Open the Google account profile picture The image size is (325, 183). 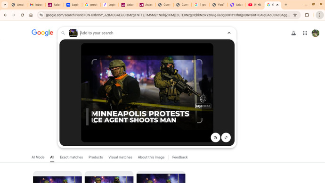pyautogui.click(x=316, y=33)
